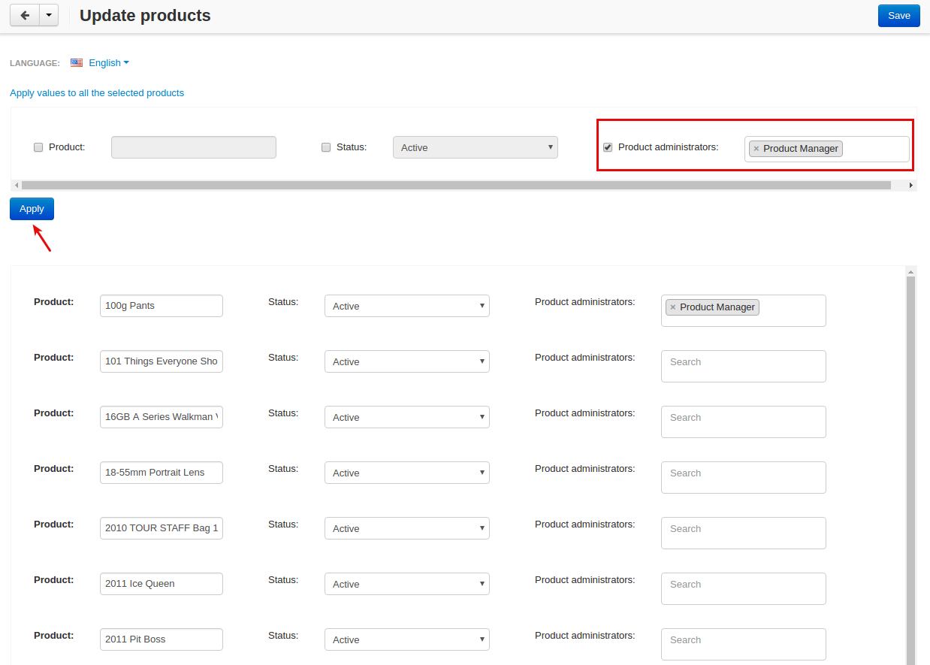Click the 'Update products' page title

click(x=145, y=16)
